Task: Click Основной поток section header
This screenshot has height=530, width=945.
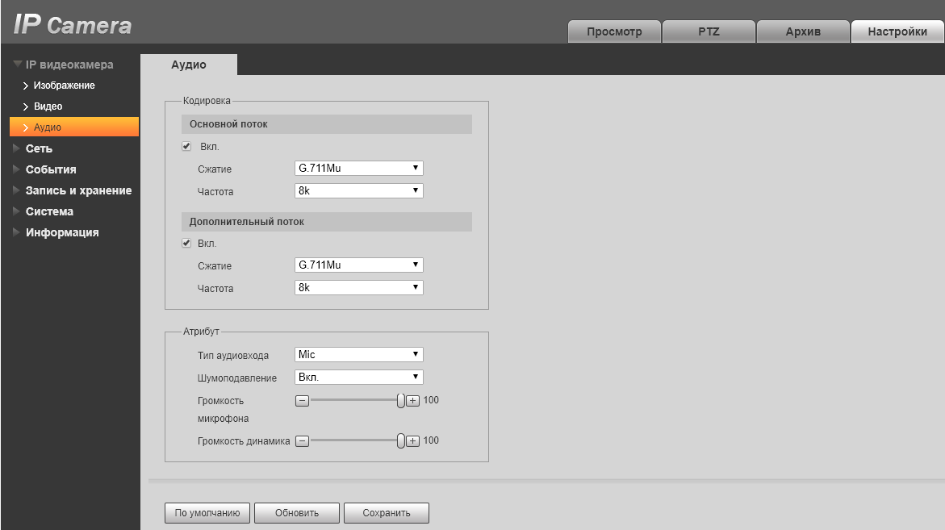Action: coord(327,124)
